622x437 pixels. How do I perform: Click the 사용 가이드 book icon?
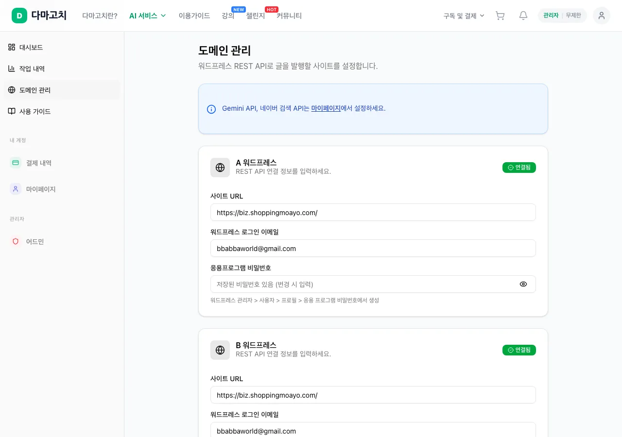tap(12, 111)
